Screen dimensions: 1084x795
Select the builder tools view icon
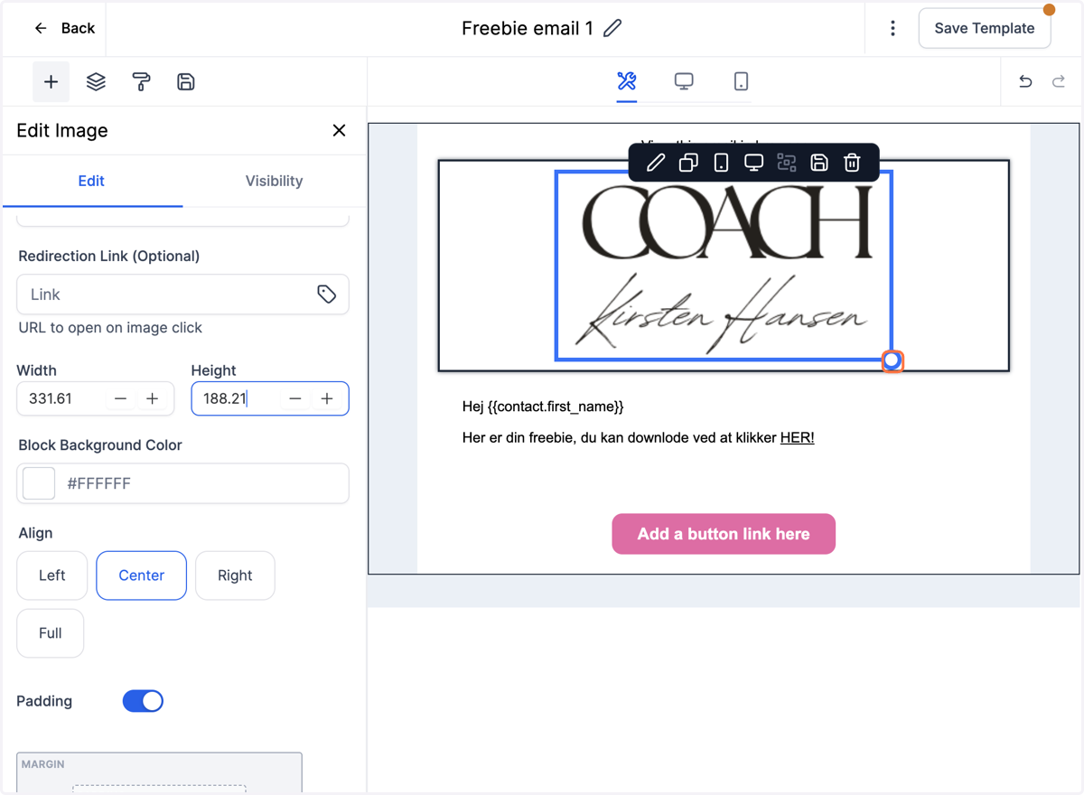627,81
